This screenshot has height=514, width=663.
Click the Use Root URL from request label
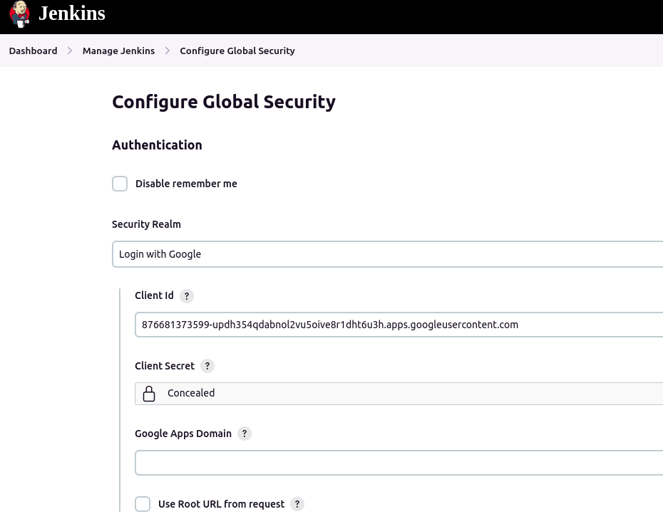(x=221, y=504)
